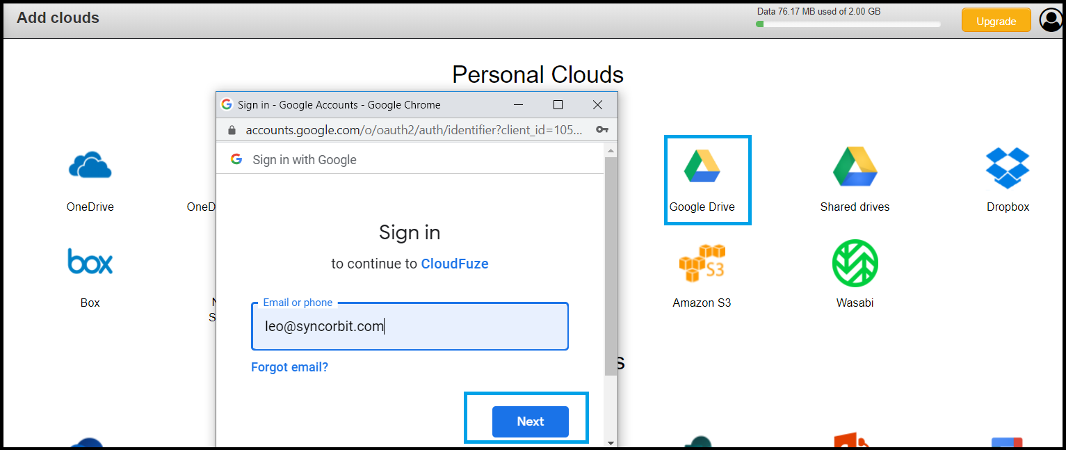Screen dimensions: 1066x450
Task: Follow the CloudFuze link
Action: click(x=455, y=264)
